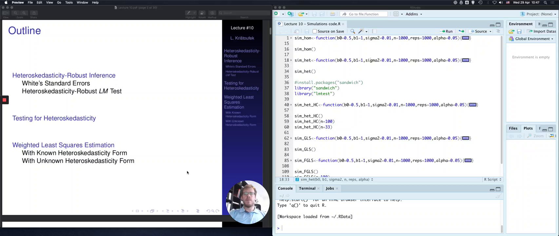The width and height of the screenshot is (559, 236).
Task: Click the workspace panes grid icon
Action: [396, 14]
